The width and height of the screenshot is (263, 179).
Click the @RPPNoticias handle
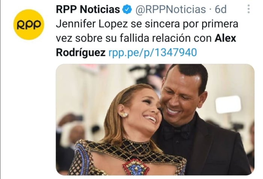[171, 9]
